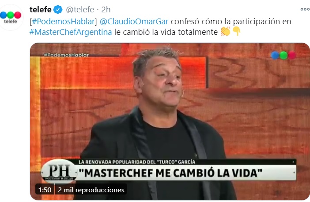Click the 2 mil reproducciones view count
Image resolution: width=310 pixels, height=202 pixels.
tap(91, 190)
